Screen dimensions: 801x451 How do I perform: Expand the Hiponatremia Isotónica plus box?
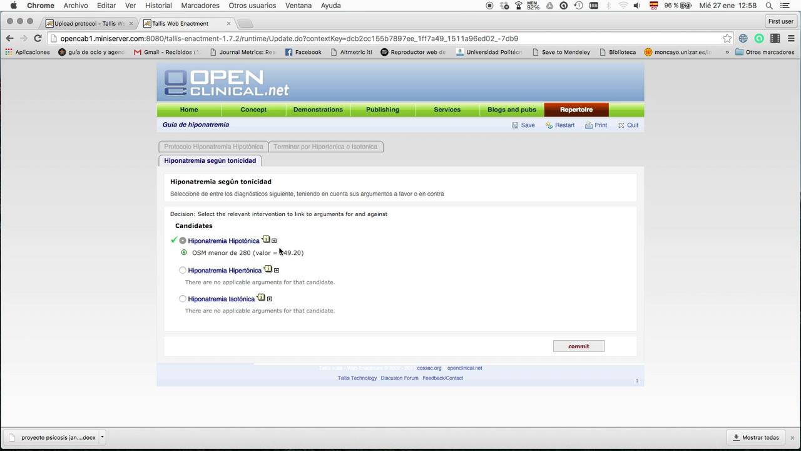pos(270,299)
